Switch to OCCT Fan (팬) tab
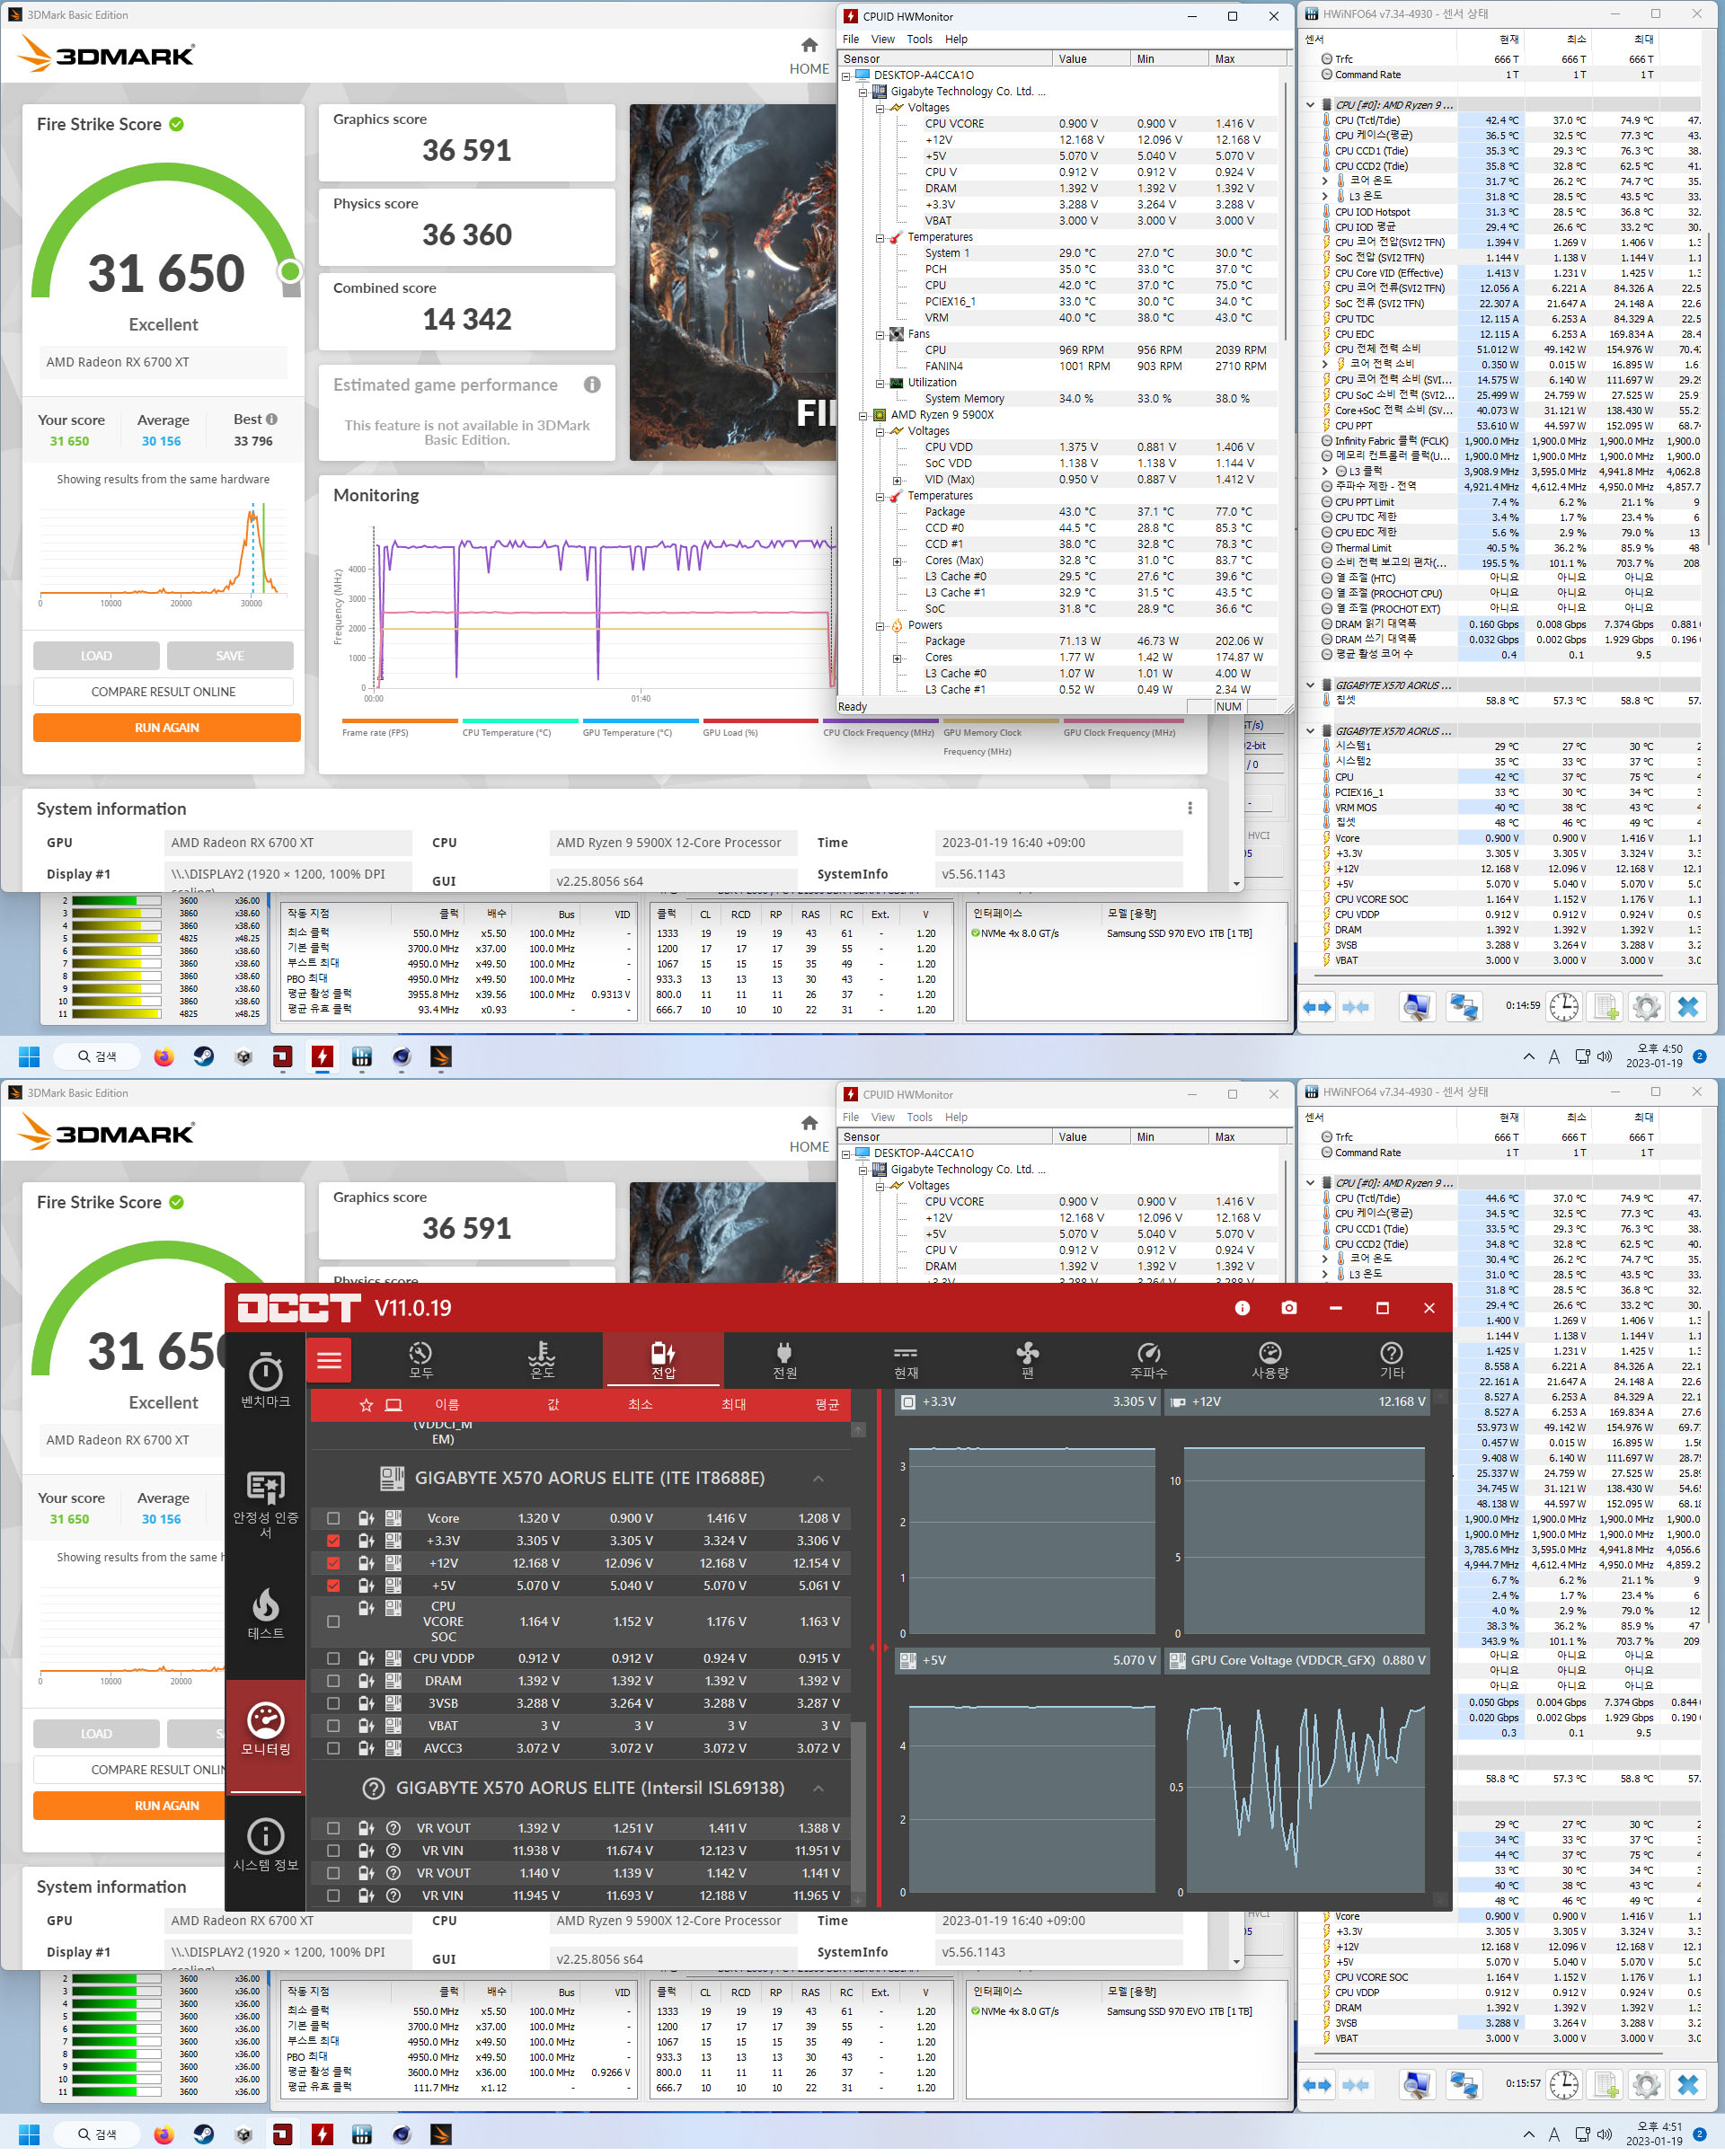 [1027, 1360]
